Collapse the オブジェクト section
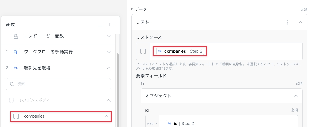This screenshot has width=310, height=127. pos(296,96)
